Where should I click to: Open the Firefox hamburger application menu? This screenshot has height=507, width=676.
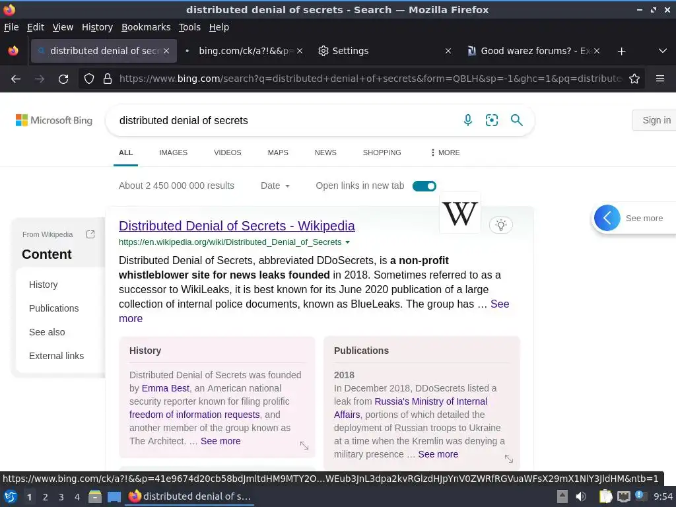click(x=660, y=79)
